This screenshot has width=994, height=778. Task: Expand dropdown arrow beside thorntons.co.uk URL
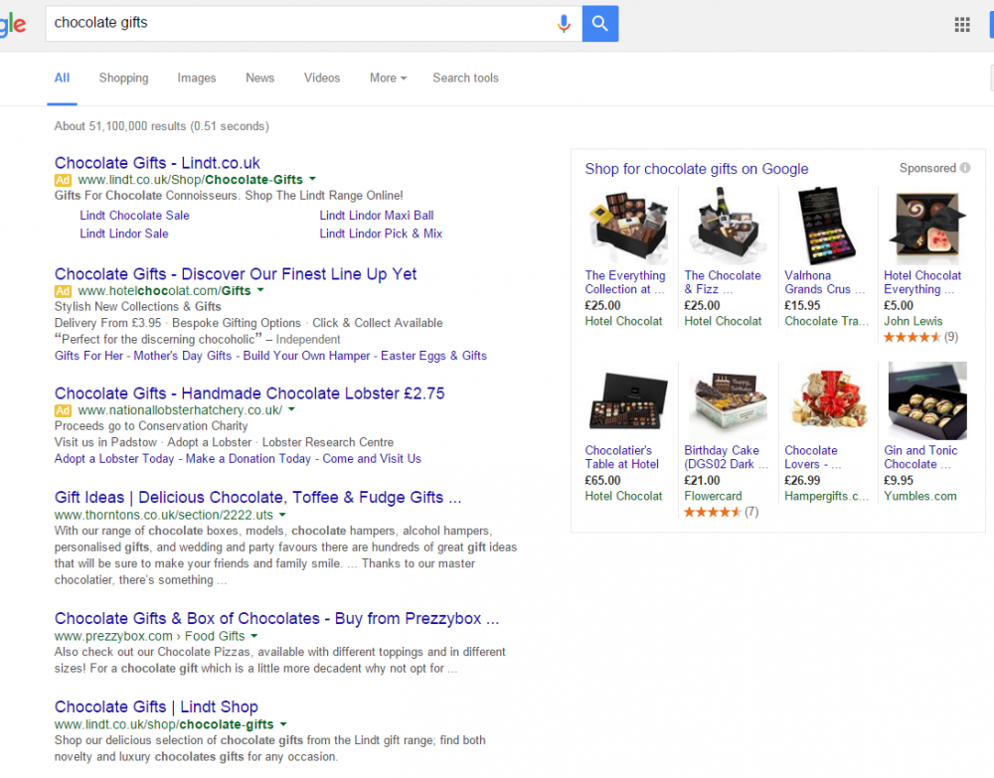pyautogui.click(x=282, y=515)
